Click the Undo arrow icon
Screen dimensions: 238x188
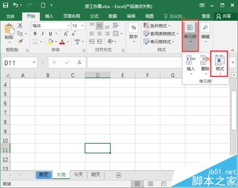(x=16, y=5)
